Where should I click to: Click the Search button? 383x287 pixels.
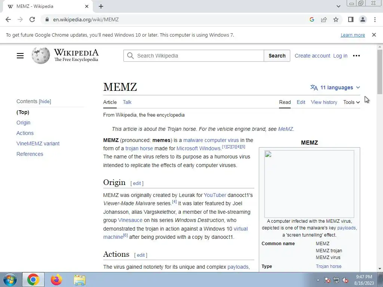click(x=277, y=56)
